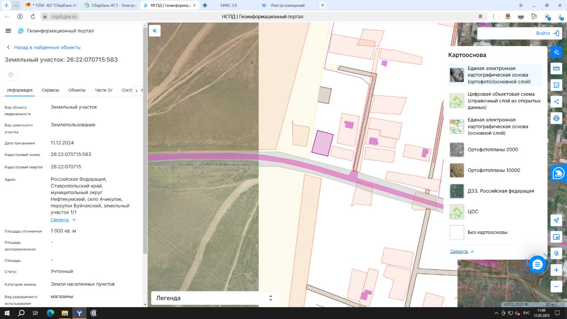Switch to Сбербанк-АСТ - Электро browser tab

[x=111, y=5]
